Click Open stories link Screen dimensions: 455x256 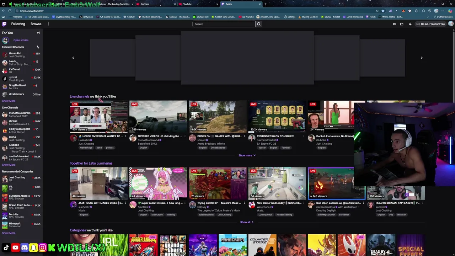click(21, 40)
